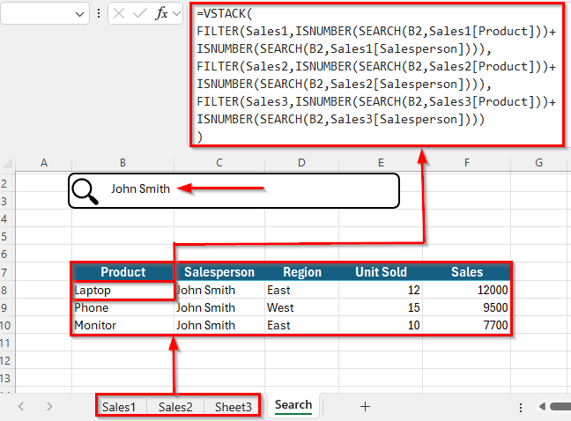Screen dimensions: 571x421
Task: Click the Salesperson header cell
Action: (219, 272)
